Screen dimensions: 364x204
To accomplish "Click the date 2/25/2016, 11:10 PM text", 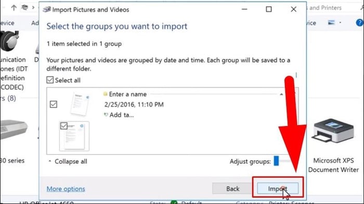I will [x=134, y=104].
